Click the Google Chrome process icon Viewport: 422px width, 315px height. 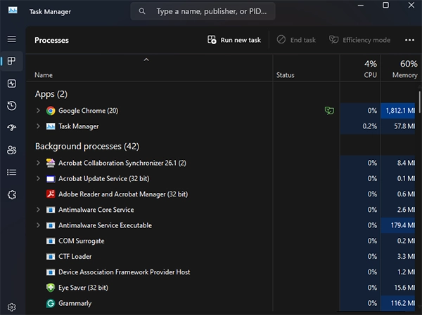pos(51,111)
